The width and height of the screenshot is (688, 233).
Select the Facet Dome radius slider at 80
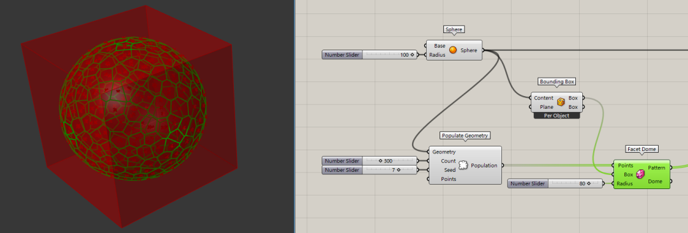tap(555, 183)
